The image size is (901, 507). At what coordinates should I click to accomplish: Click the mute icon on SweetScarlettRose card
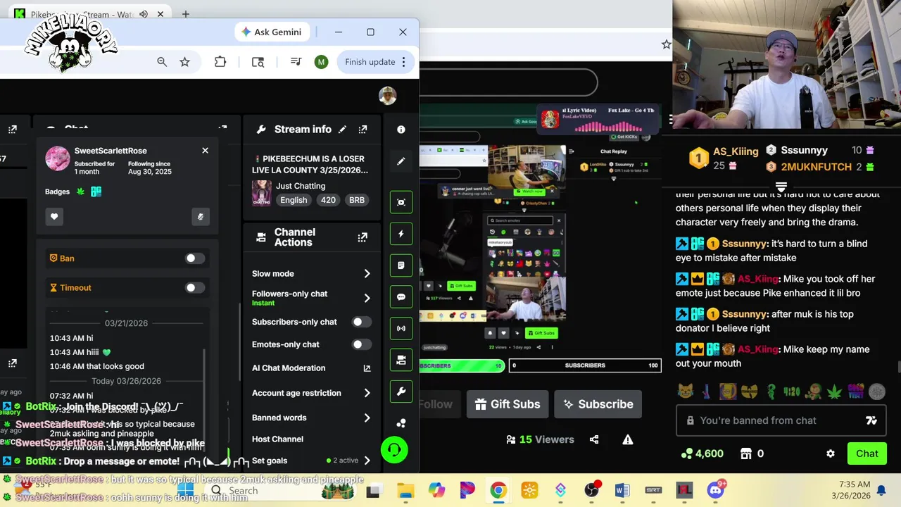(200, 216)
